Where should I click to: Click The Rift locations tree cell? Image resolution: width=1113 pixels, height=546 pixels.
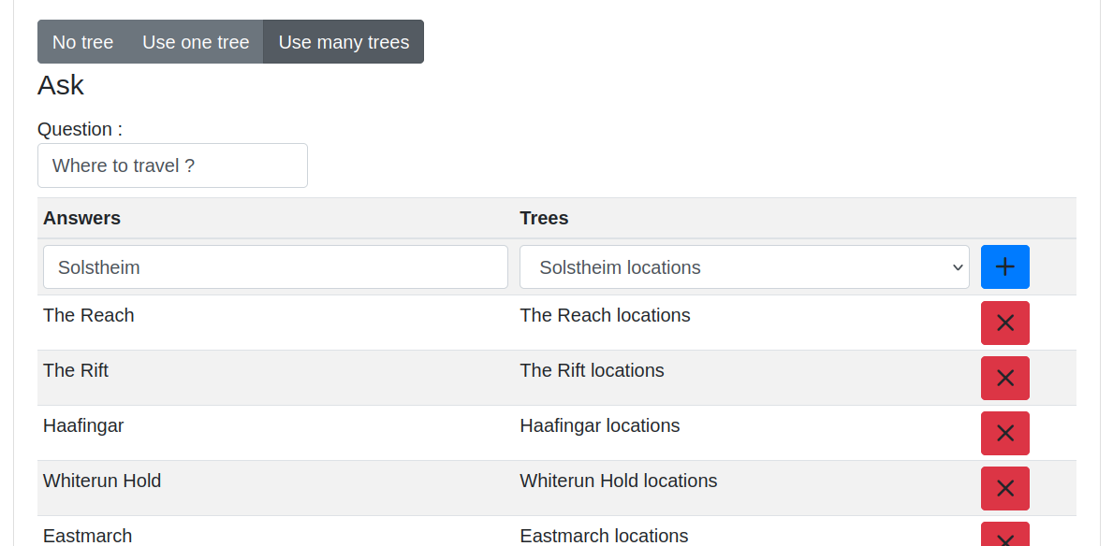(x=592, y=370)
